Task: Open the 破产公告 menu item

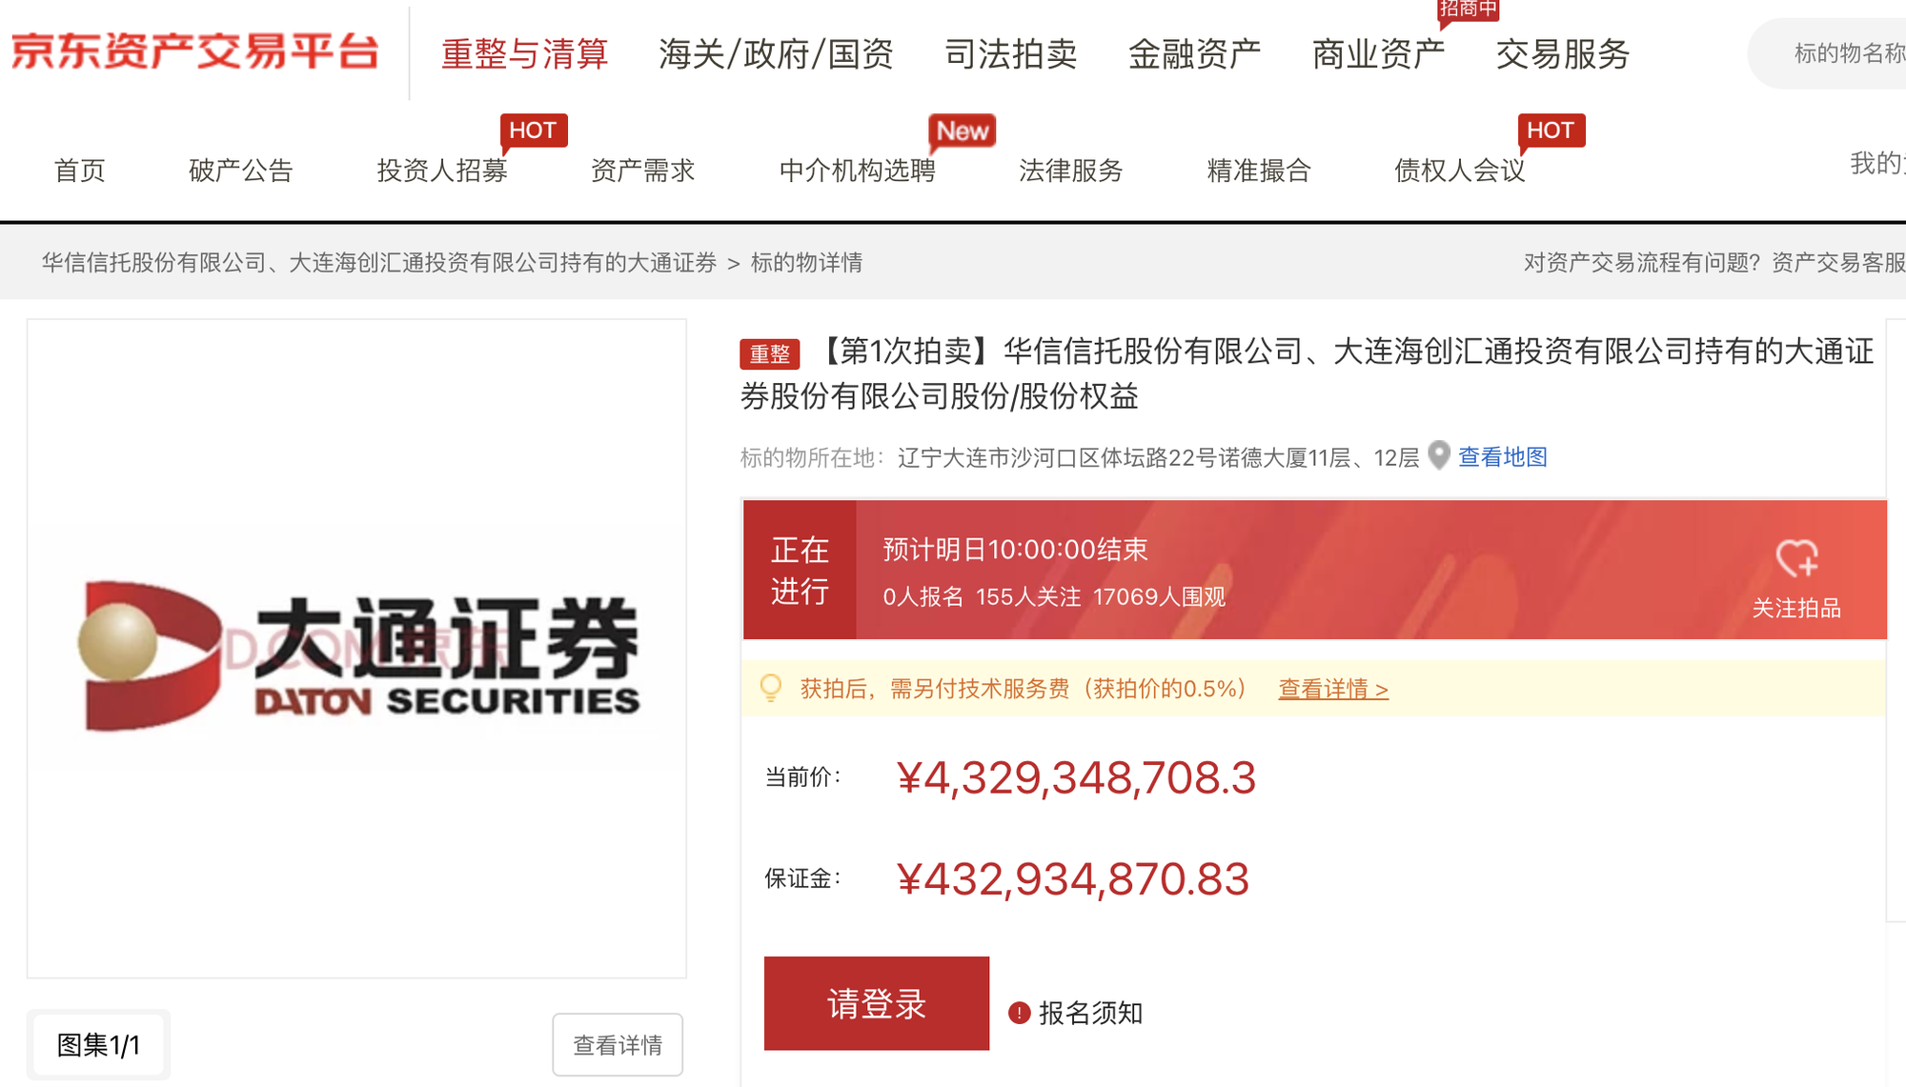Action: 241,171
